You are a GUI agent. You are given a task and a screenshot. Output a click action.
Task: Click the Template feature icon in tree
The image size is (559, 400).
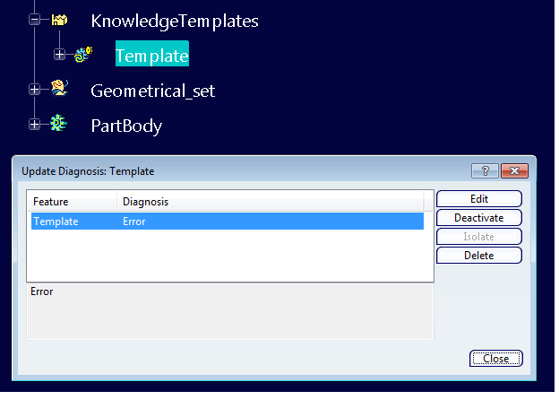pos(84,55)
